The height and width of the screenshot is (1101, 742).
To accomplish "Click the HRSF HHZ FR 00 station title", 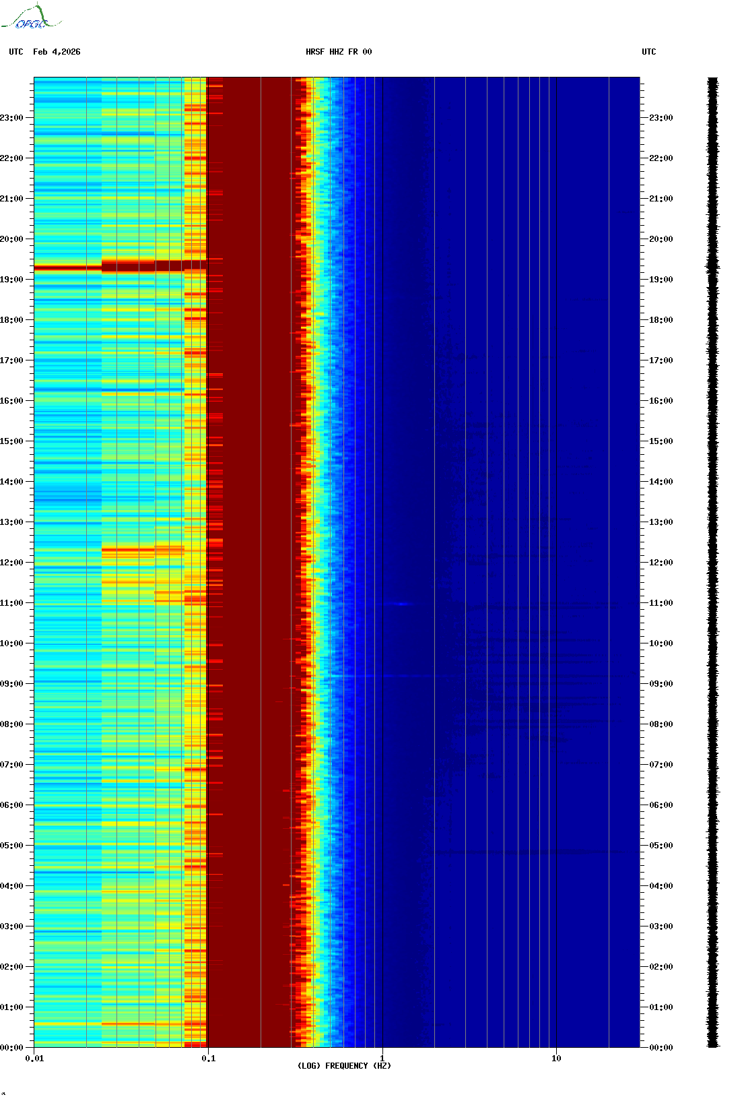I will 339,52.
